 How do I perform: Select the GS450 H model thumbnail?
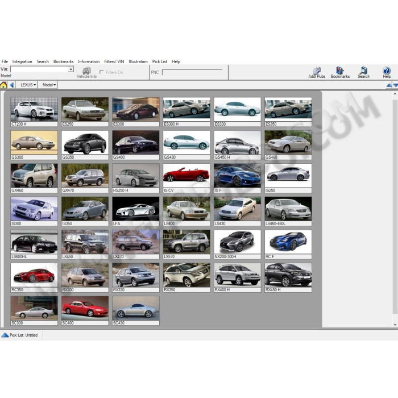point(237,145)
